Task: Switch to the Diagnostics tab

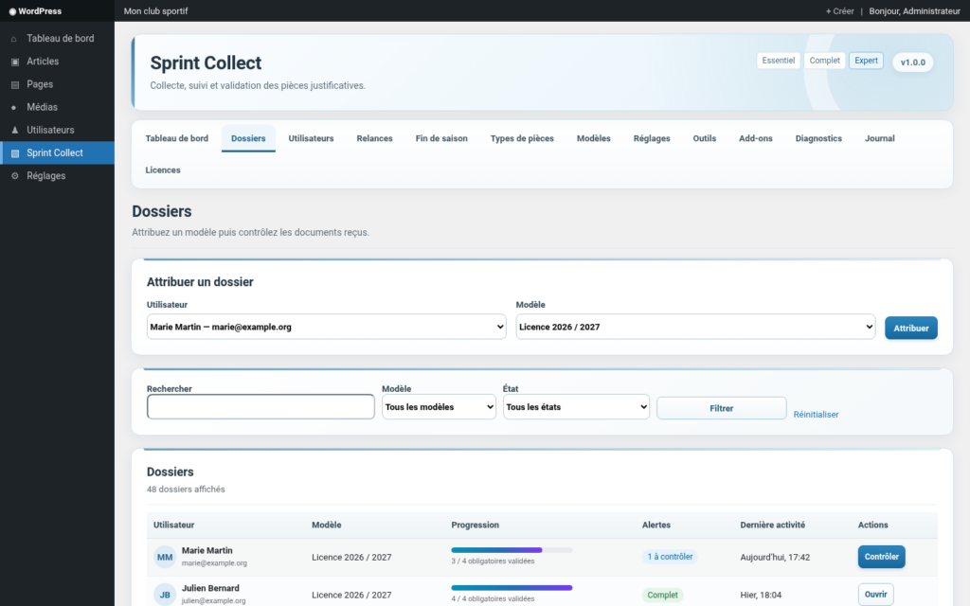Action: [x=817, y=138]
